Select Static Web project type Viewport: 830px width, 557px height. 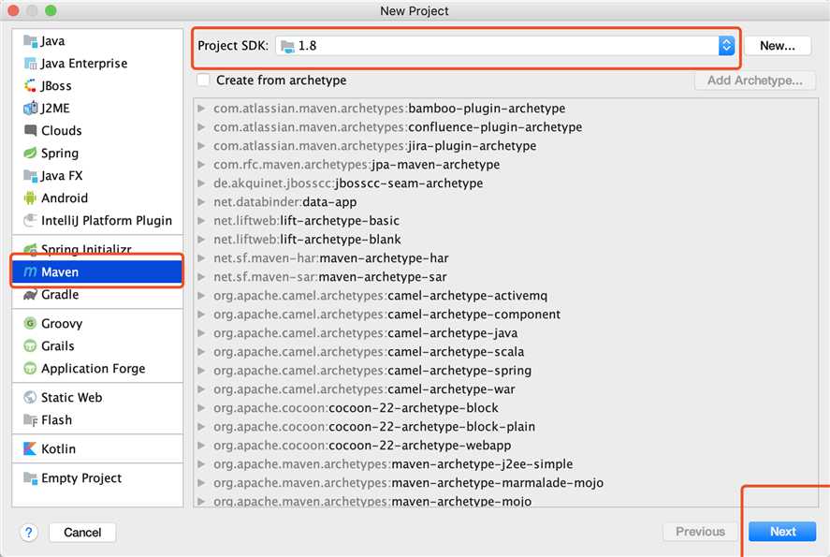[97, 397]
